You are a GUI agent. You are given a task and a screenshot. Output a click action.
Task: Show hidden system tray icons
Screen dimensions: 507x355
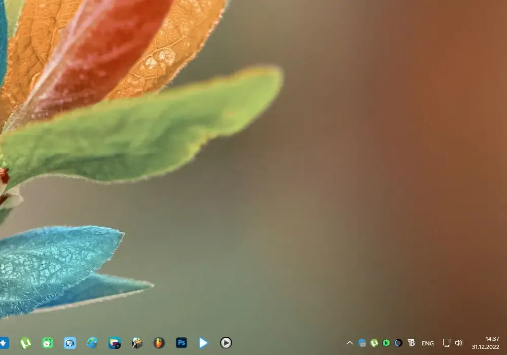pos(349,343)
